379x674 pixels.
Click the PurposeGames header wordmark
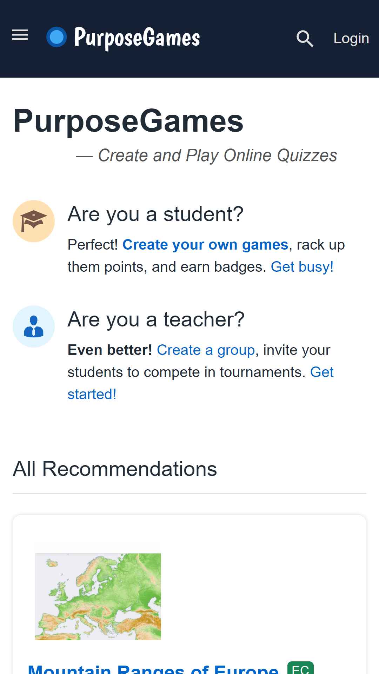point(137,38)
